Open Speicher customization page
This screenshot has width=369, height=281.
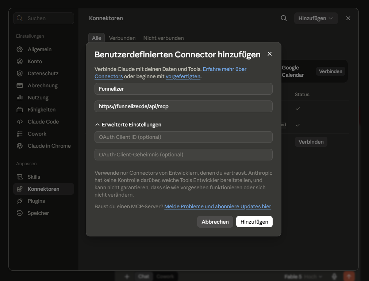[44, 213]
